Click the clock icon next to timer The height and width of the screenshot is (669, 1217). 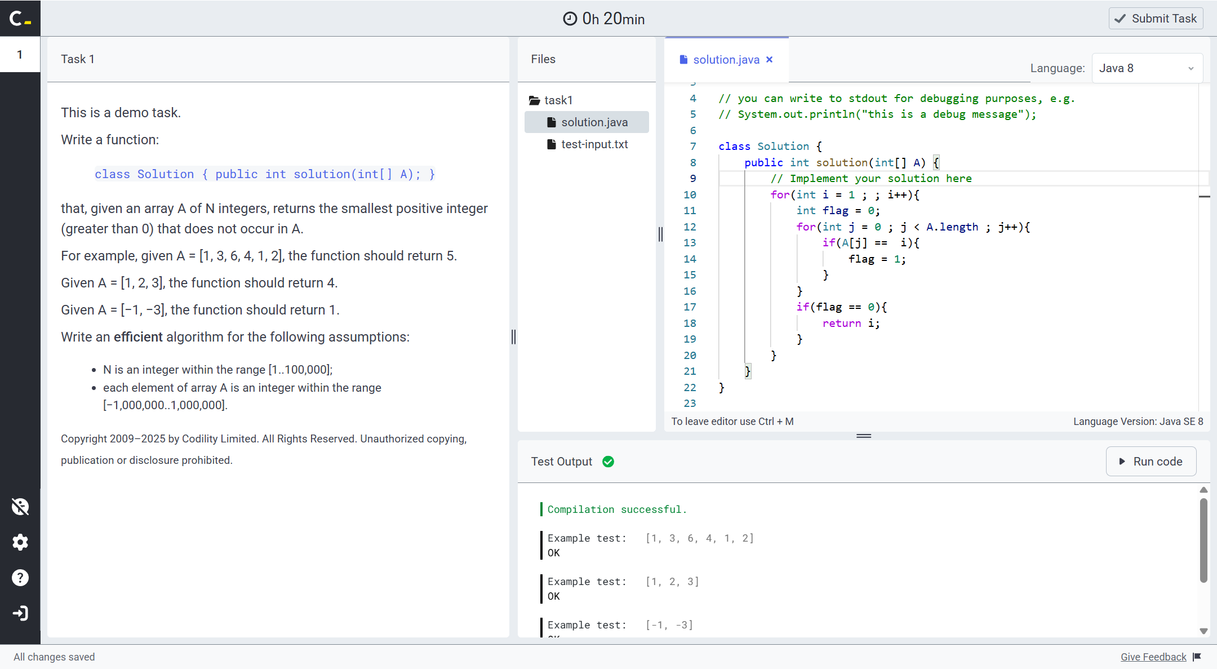pyautogui.click(x=570, y=19)
